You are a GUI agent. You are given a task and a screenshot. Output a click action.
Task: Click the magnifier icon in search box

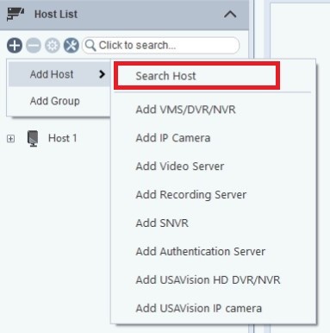point(90,46)
